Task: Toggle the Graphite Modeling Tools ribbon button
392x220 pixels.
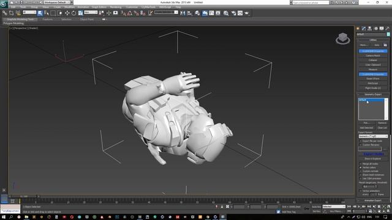Action: click(x=205, y=13)
